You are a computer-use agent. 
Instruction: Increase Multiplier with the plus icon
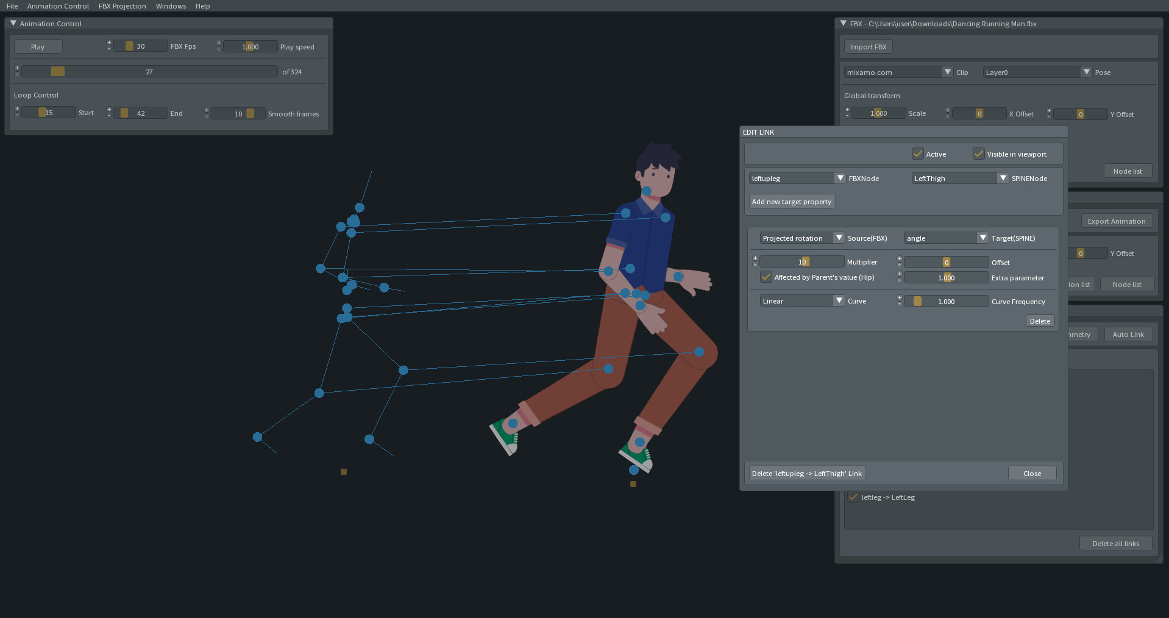tap(756, 258)
